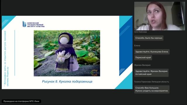Click the 'Проведено на платформе МТС Линк' label
This screenshot has height=105, width=187.
[21, 101]
